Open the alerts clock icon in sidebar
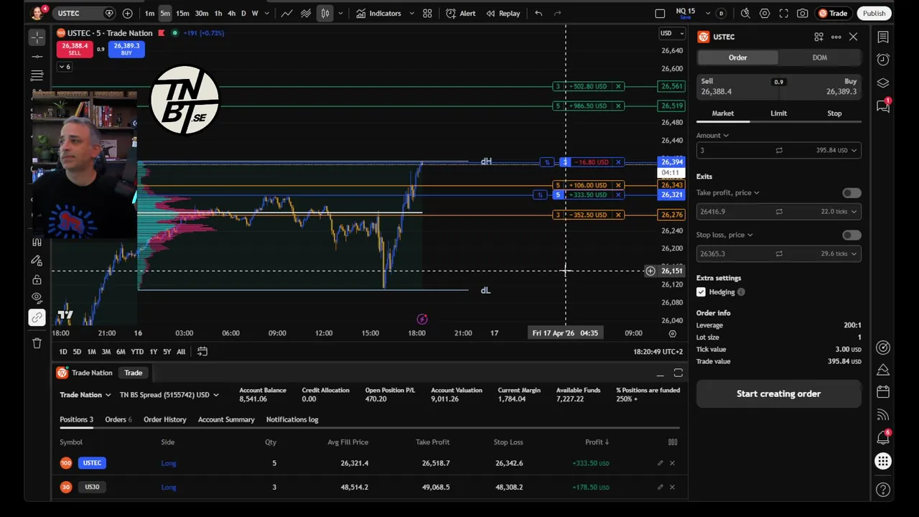Viewport: 919px width, 517px height. tap(883, 60)
